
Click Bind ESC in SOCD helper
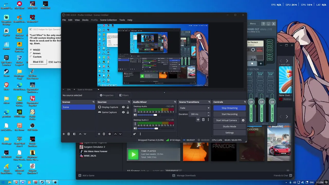38,62
